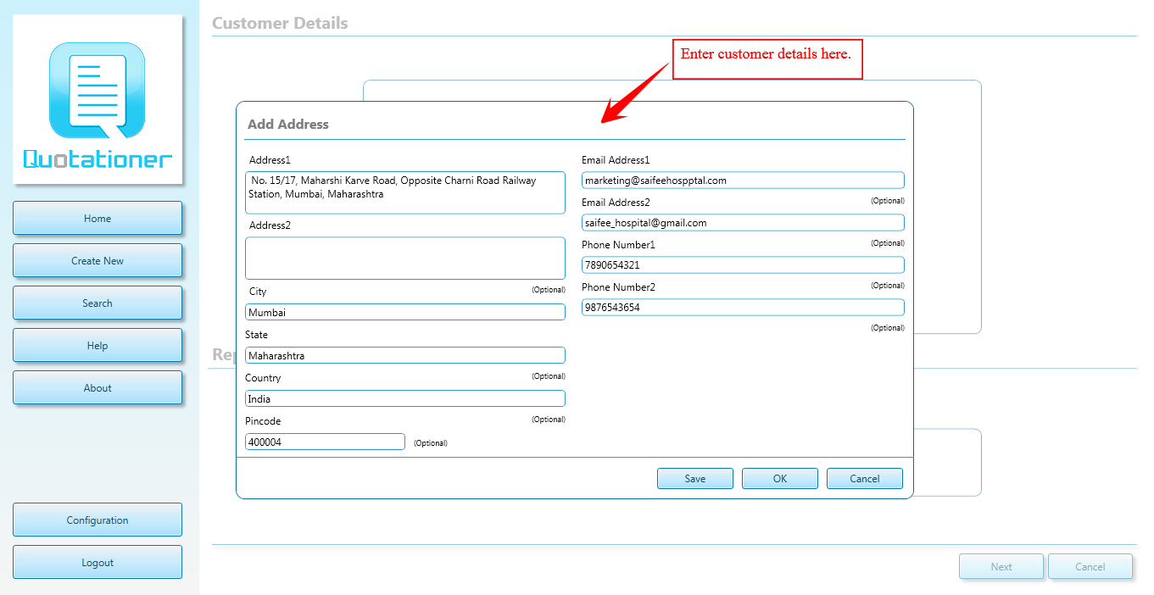
Task: Click the Pincode field showing 400004
Action: [x=325, y=442]
